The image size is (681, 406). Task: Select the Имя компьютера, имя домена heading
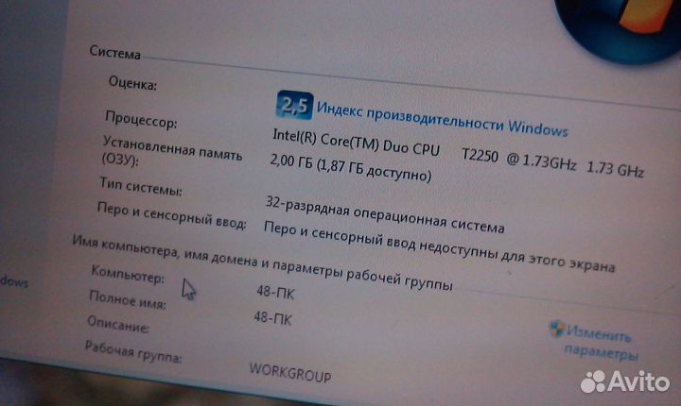[x=262, y=262]
